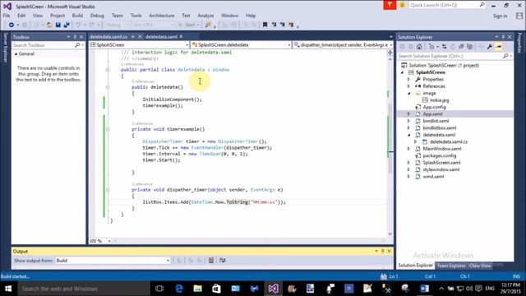
Task: Click the feedback smiley icon
Action: tap(402, 5)
